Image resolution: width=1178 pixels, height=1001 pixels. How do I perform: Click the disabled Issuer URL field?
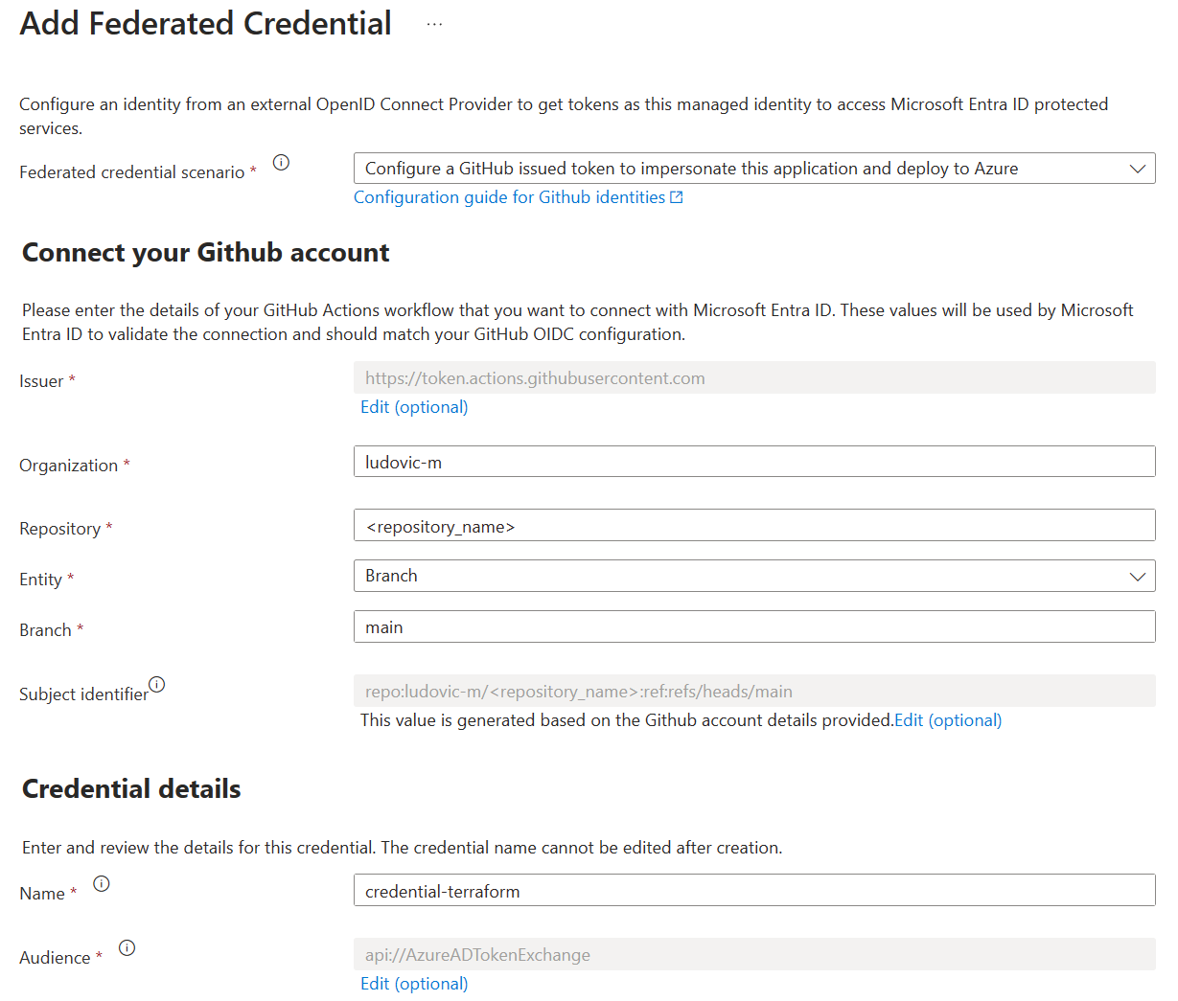pos(753,378)
